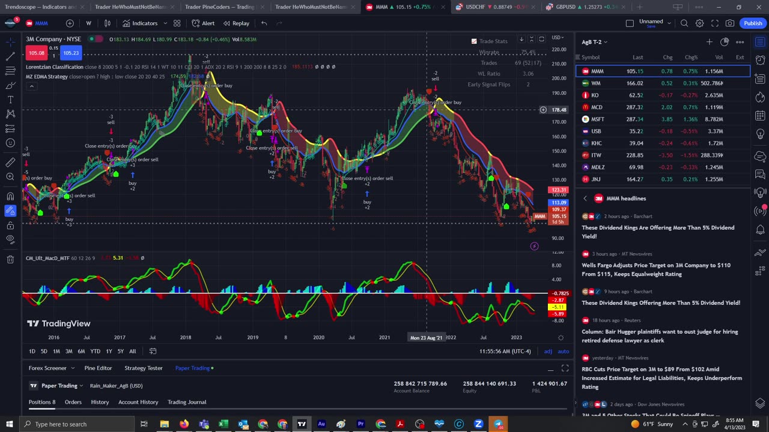Viewport: 769px width, 432px height.
Task: Select the zoom in tool
Action: tap(10, 177)
